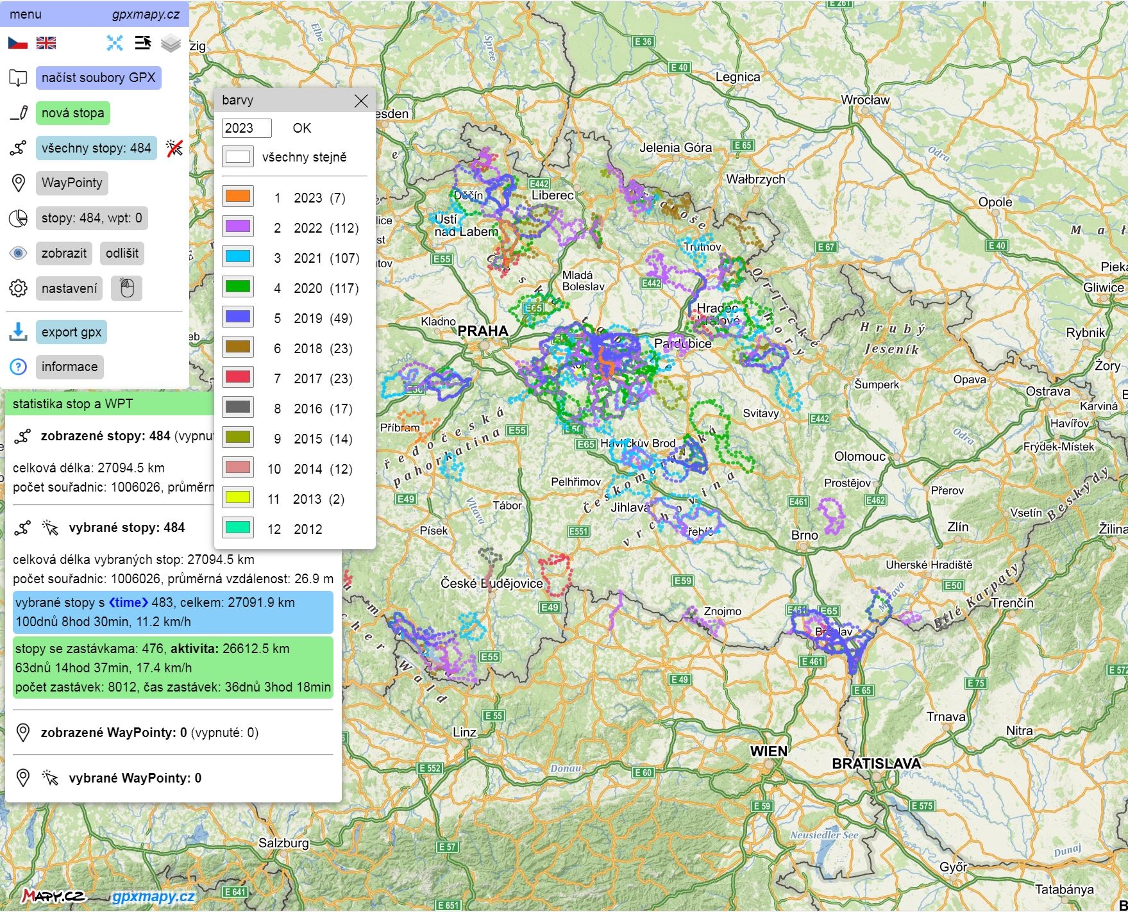Click the export gpx button
This screenshot has width=1128, height=912.
71,332
